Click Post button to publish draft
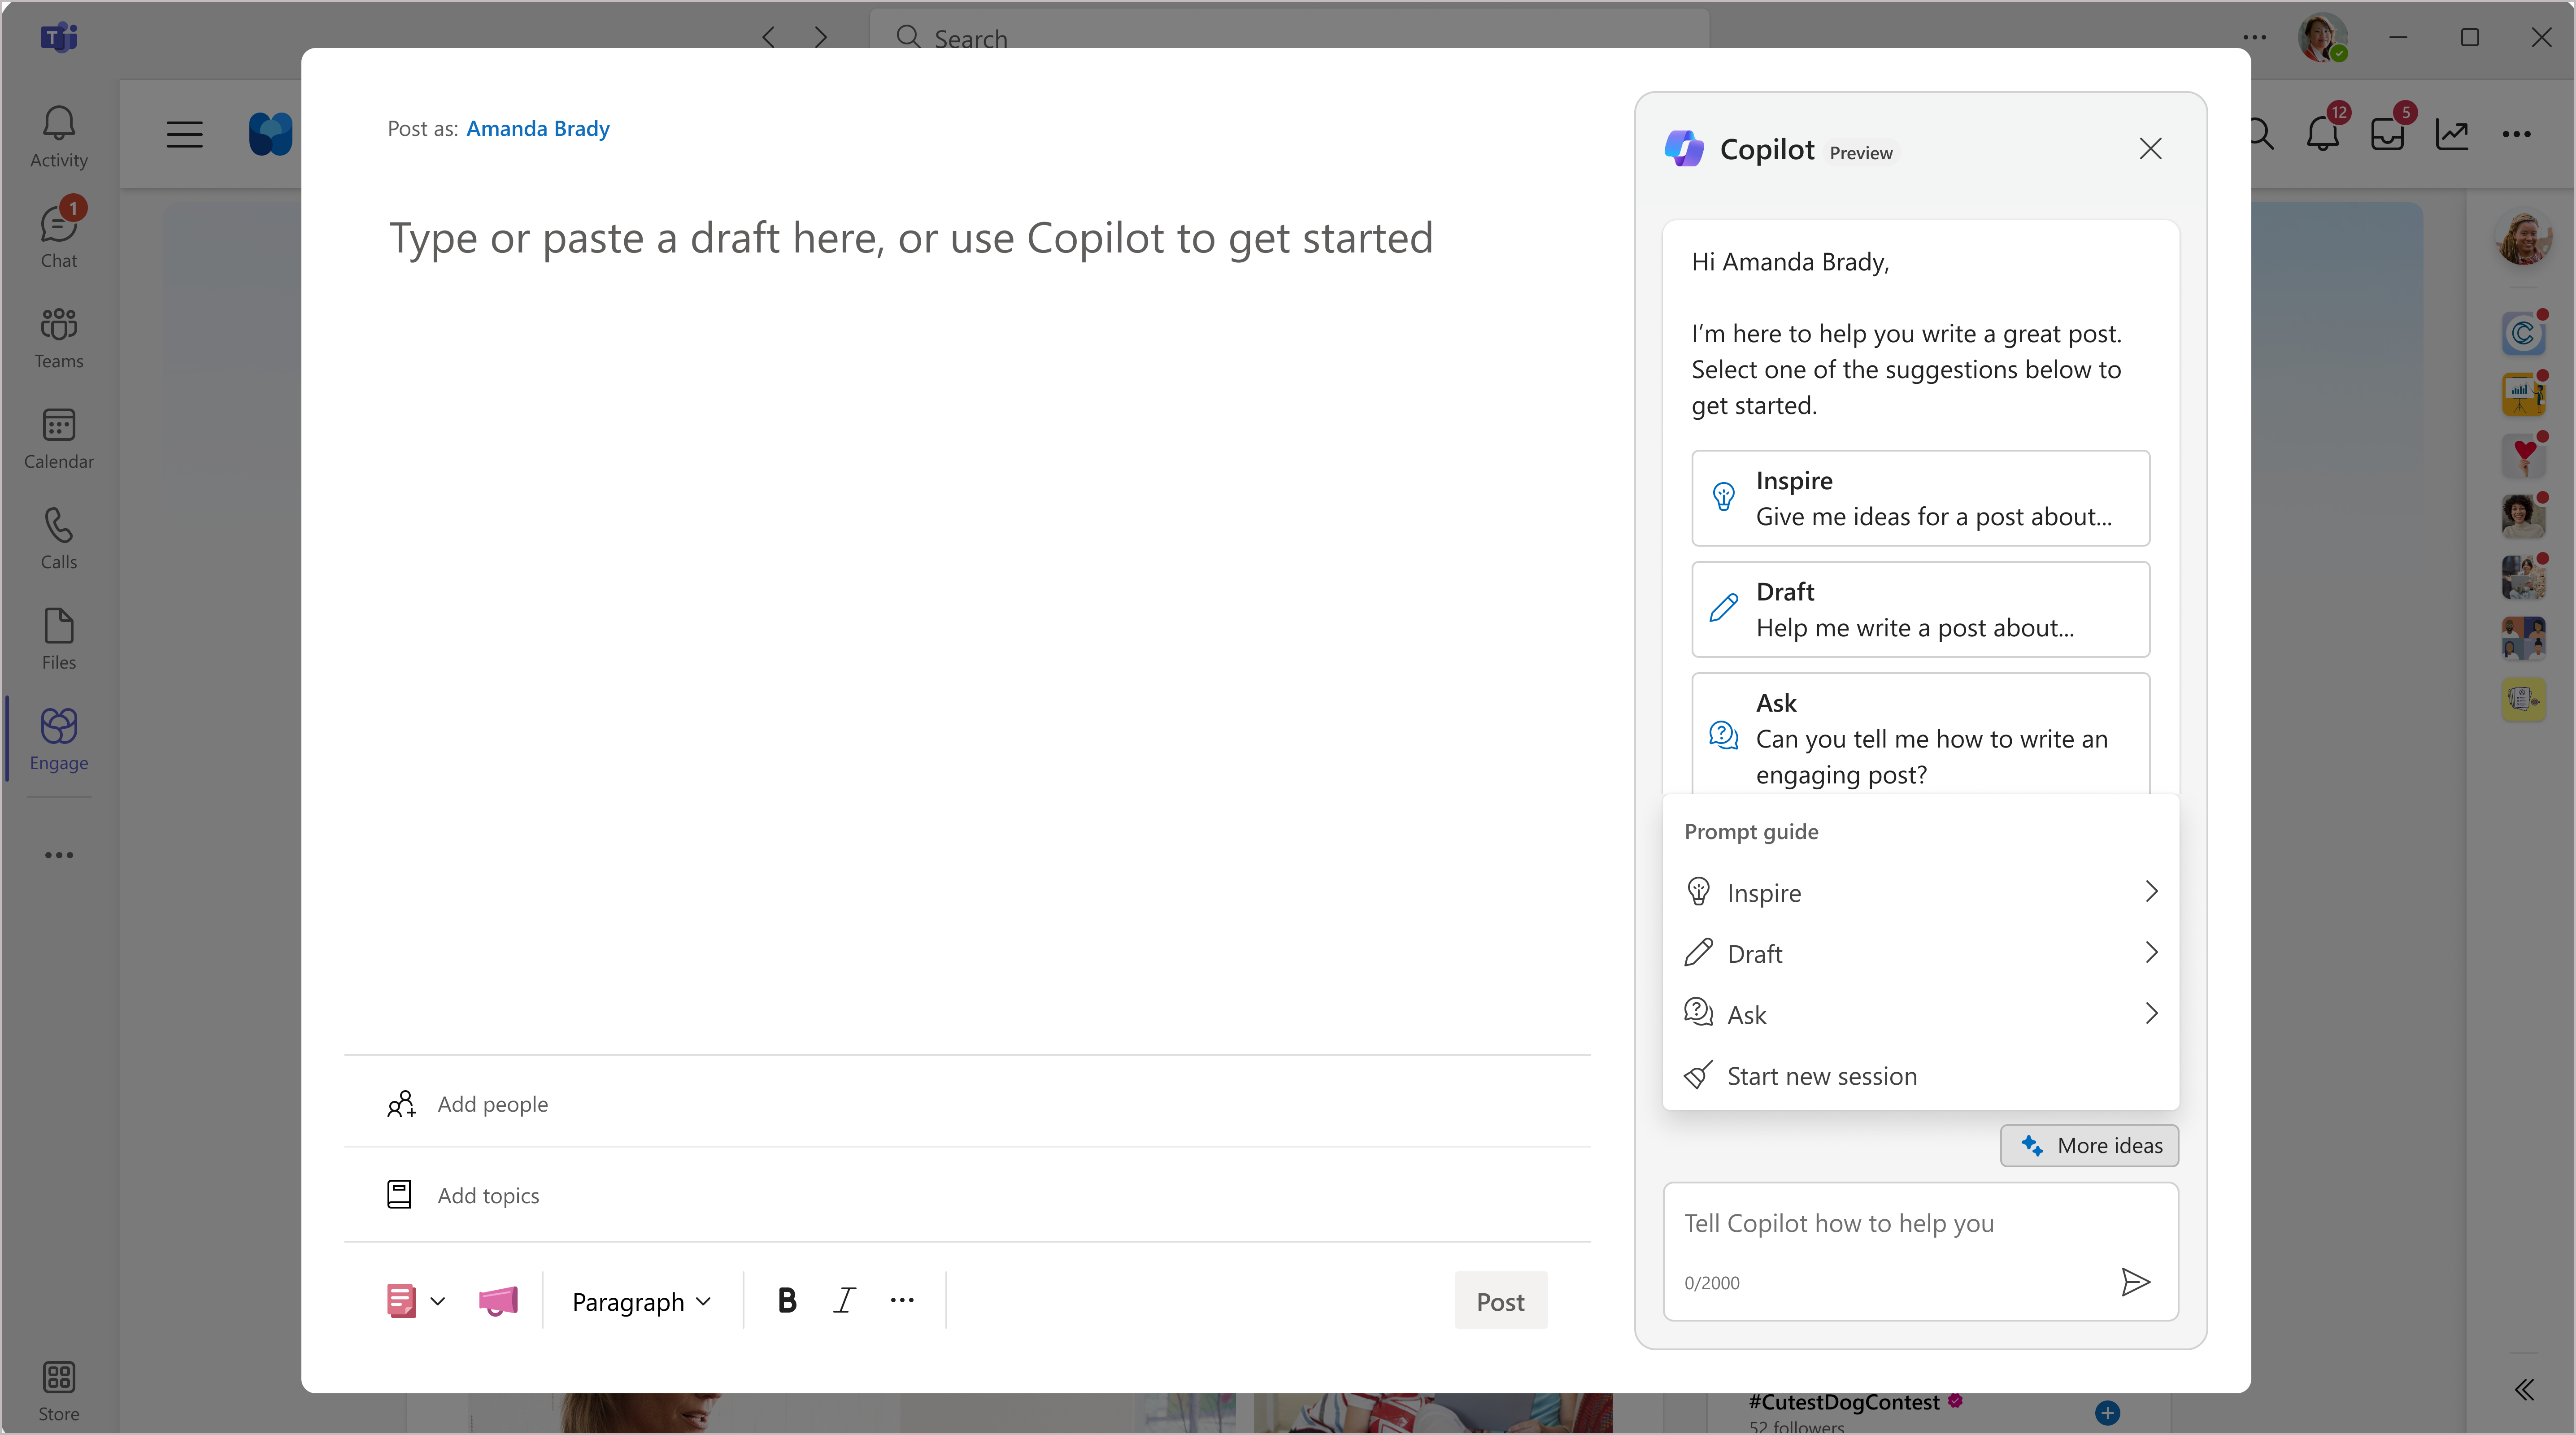2576x1435 pixels. click(x=1500, y=1300)
